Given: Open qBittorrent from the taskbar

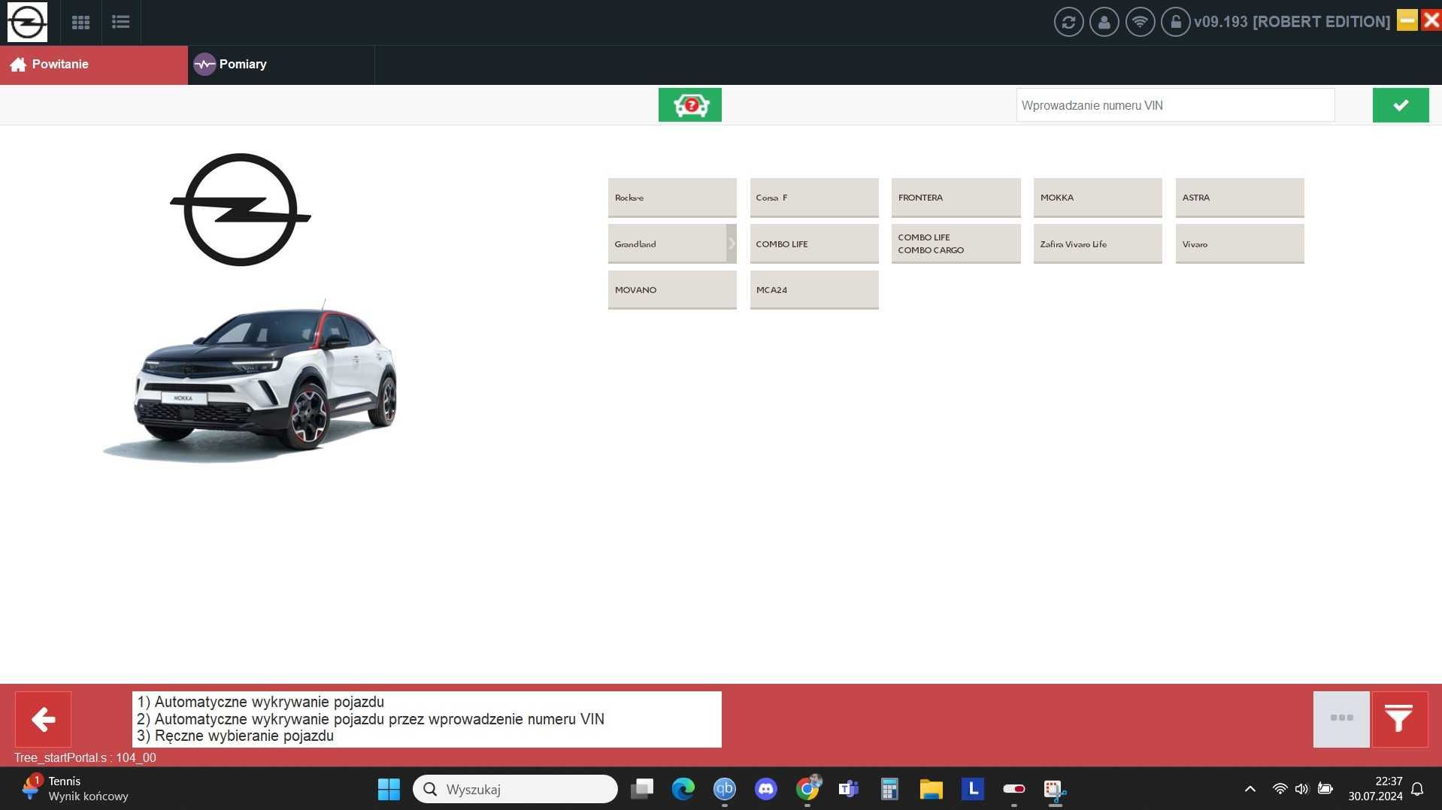Looking at the screenshot, I should (725, 789).
